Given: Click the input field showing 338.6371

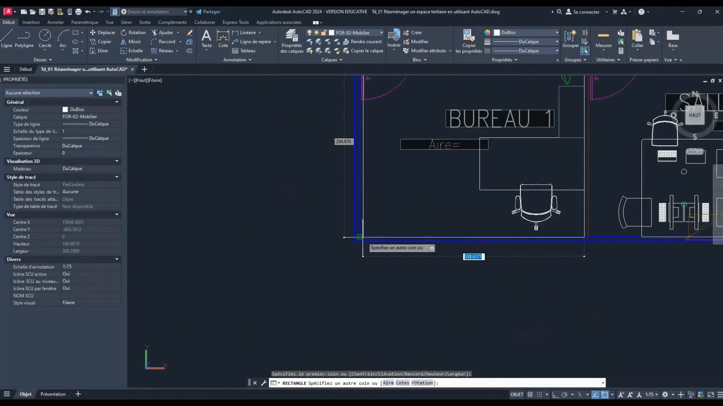Looking at the screenshot, I should (473, 256).
